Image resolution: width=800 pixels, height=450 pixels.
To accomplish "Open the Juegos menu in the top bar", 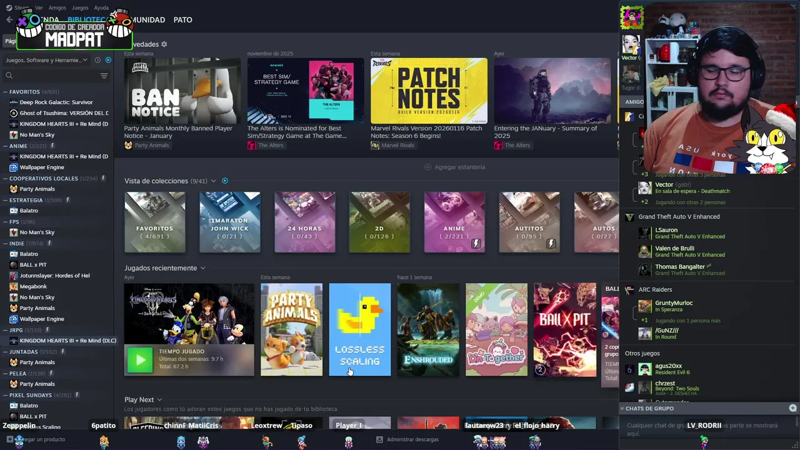I will pyautogui.click(x=80, y=8).
